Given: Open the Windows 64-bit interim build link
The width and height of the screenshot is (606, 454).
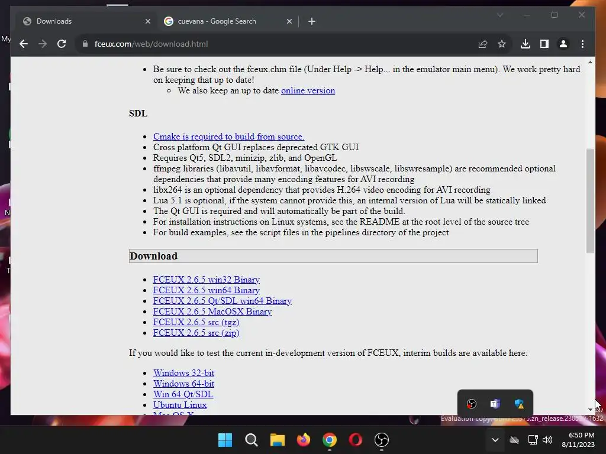Looking at the screenshot, I should click(183, 384).
